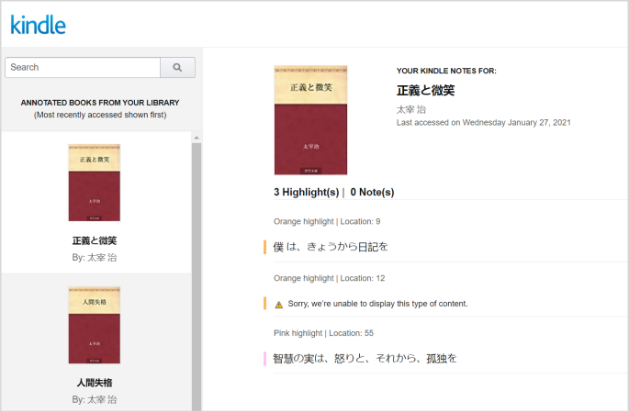629x412 pixels.
Task: Click the Kindle logo
Action: (x=39, y=25)
